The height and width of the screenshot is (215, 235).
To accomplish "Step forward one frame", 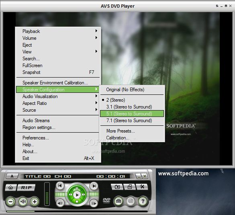I will [x=94, y=203].
